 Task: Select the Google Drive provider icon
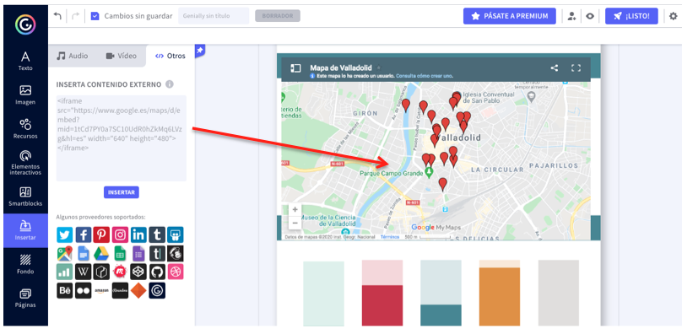point(101,253)
